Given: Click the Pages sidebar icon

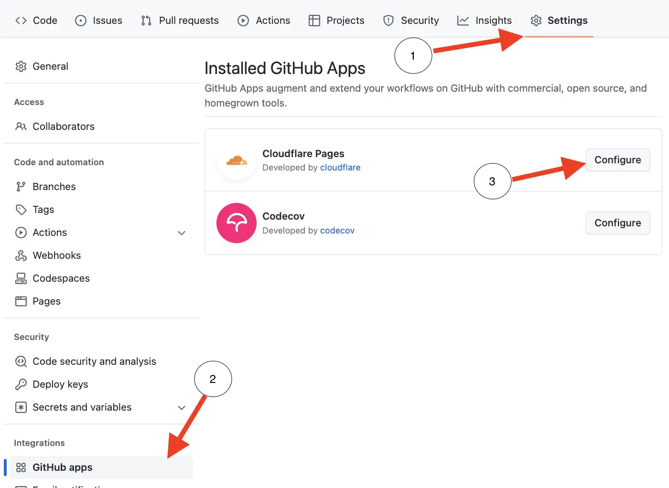Looking at the screenshot, I should (21, 301).
